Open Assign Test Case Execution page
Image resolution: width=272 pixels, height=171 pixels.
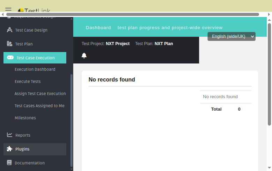pos(40,94)
